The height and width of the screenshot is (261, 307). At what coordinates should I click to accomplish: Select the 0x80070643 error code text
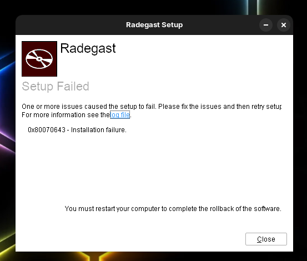pyautogui.click(x=47, y=130)
